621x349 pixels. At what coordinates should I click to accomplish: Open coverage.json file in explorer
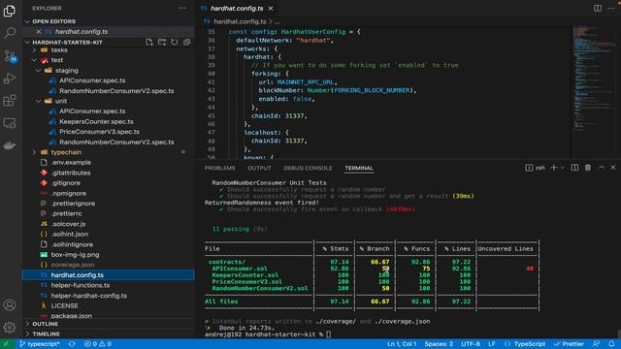coord(108,265)
